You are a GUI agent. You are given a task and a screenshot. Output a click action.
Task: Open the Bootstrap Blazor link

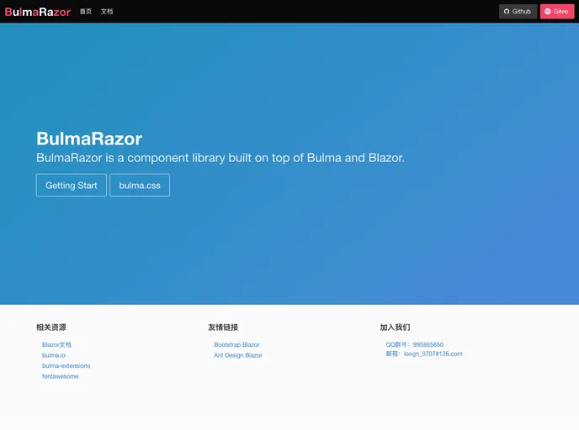pyautogui.click(x=236, y=344)
